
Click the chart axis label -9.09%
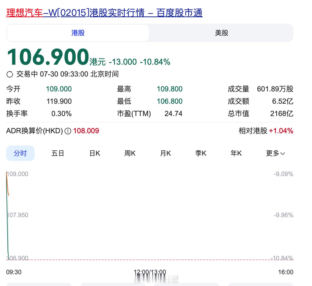point(283,174)
